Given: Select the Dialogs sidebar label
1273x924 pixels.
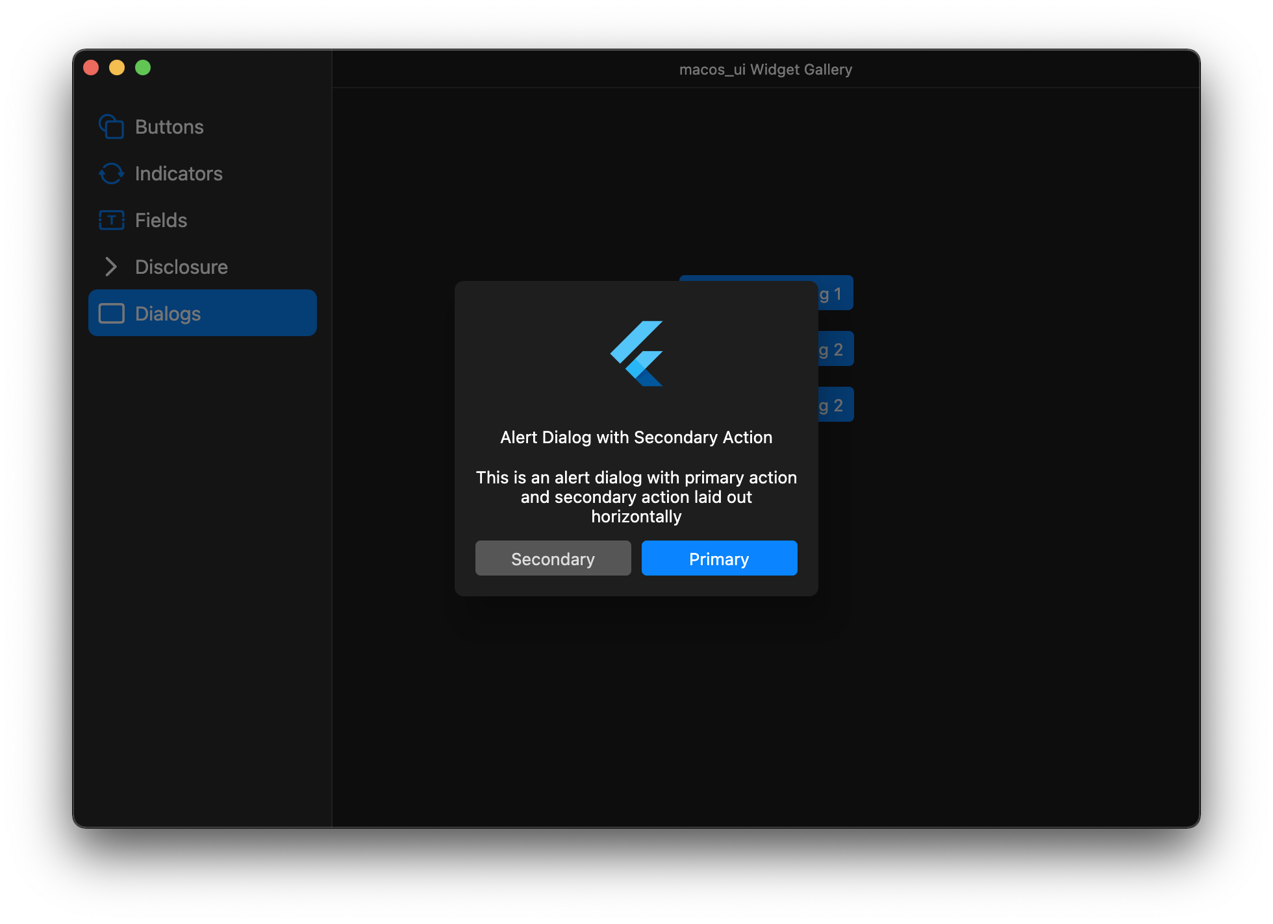Looking at the screenshot, I should tap(168, 313).
